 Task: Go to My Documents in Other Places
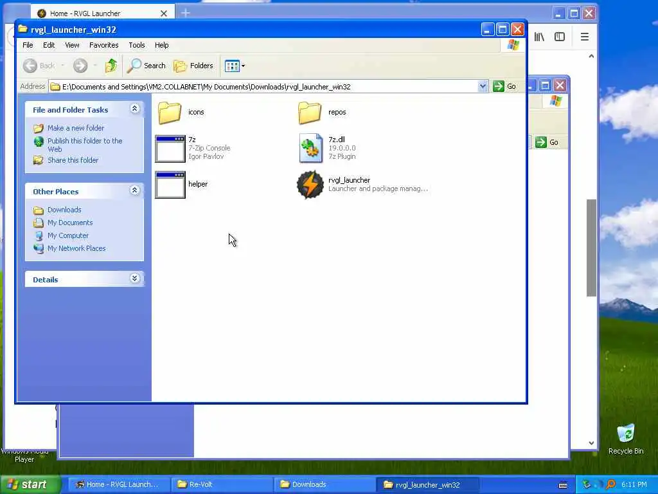pyautogui.click(x=70, y=223)
